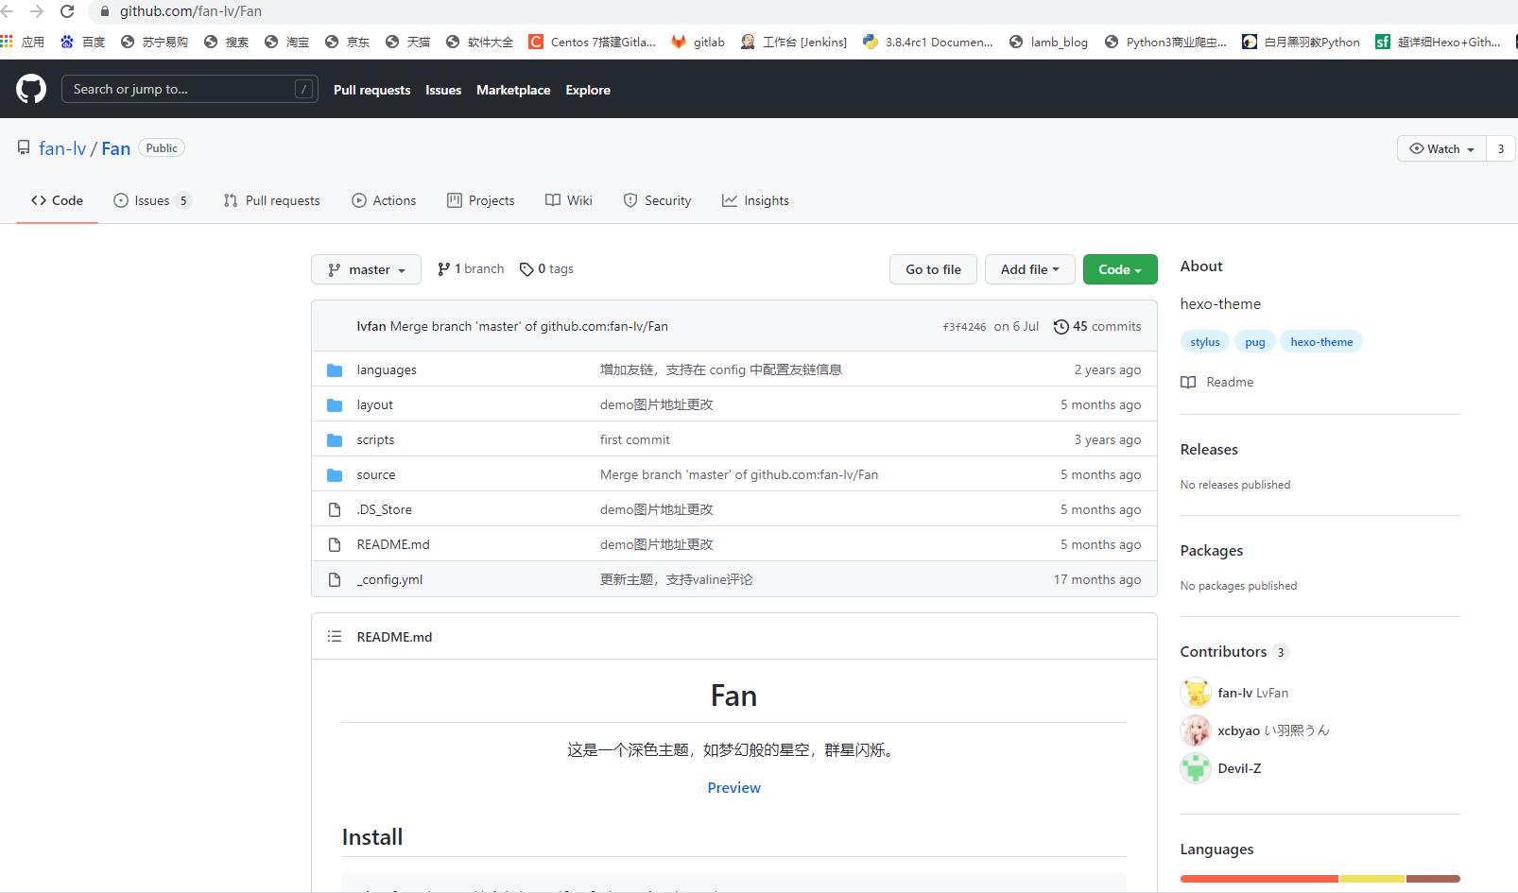Switch to the Code tab
Screen dimensions: 1518x893
[x=57, y=200]
